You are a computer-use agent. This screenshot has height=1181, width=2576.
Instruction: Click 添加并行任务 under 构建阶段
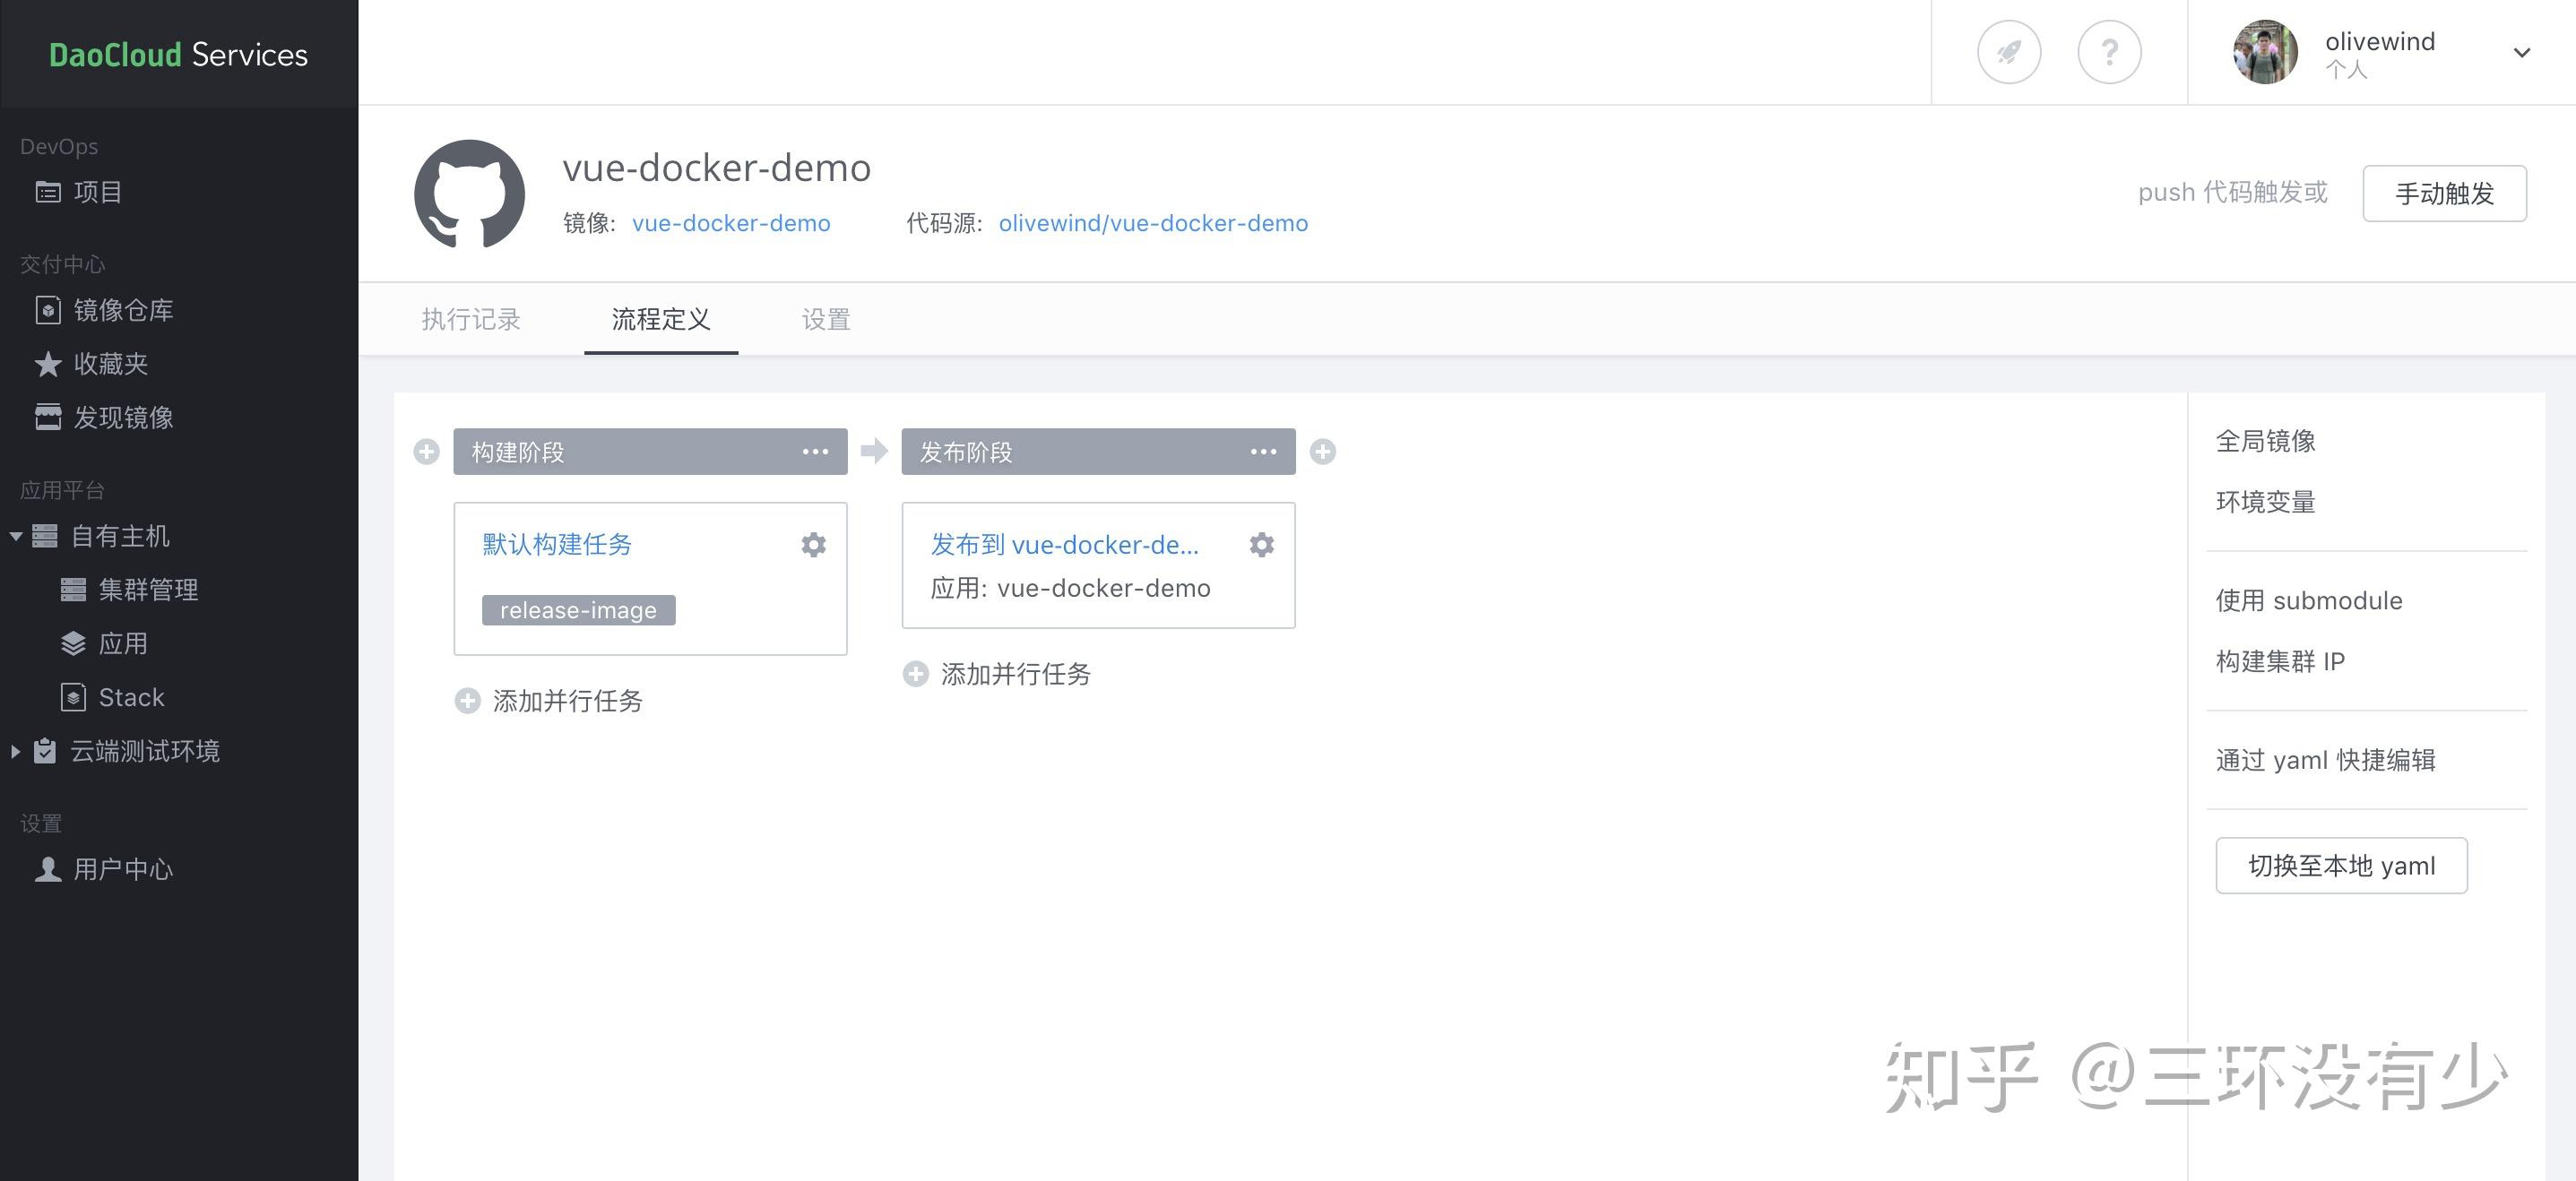click(566, 701)
